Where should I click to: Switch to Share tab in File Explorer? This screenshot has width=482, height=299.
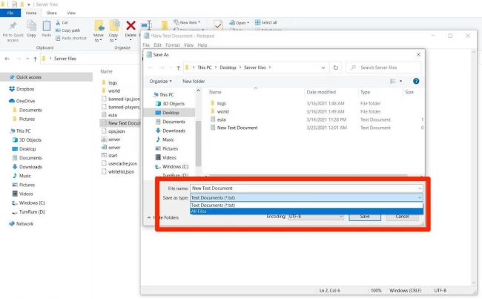[x=52, y=13]
